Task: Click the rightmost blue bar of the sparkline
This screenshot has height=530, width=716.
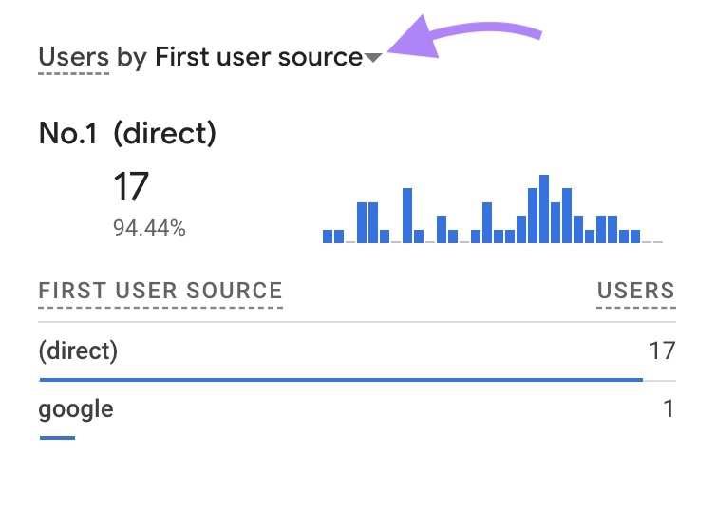Action: 635,236
